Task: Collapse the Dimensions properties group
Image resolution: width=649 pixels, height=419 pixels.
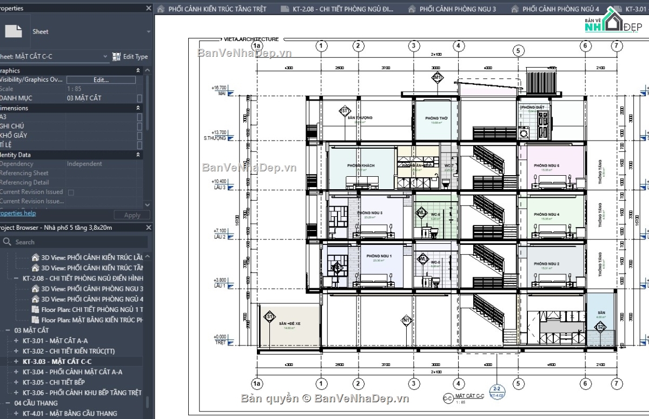Action: (138, 108)
